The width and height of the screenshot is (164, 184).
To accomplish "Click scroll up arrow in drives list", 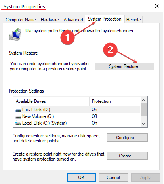I will coord(143,100).
